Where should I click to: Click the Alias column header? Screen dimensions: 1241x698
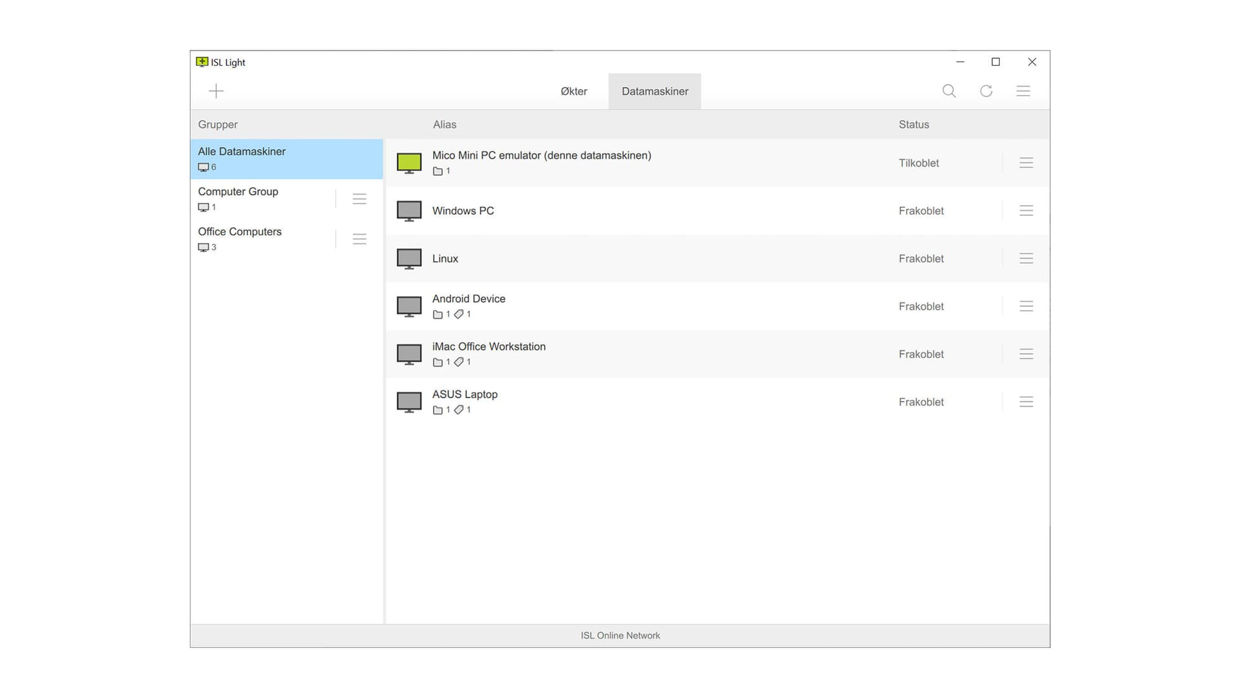pyautogui.click(x=445, y=125)
